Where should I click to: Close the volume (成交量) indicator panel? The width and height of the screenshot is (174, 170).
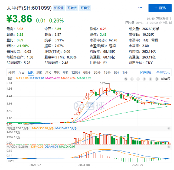click(169, 128)
